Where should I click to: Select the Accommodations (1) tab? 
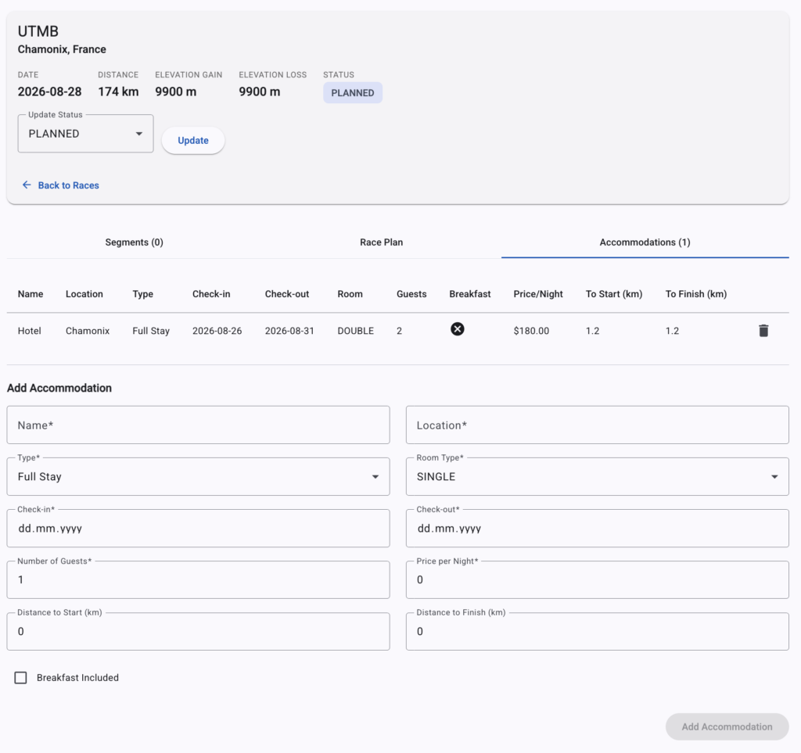[645, 242]
